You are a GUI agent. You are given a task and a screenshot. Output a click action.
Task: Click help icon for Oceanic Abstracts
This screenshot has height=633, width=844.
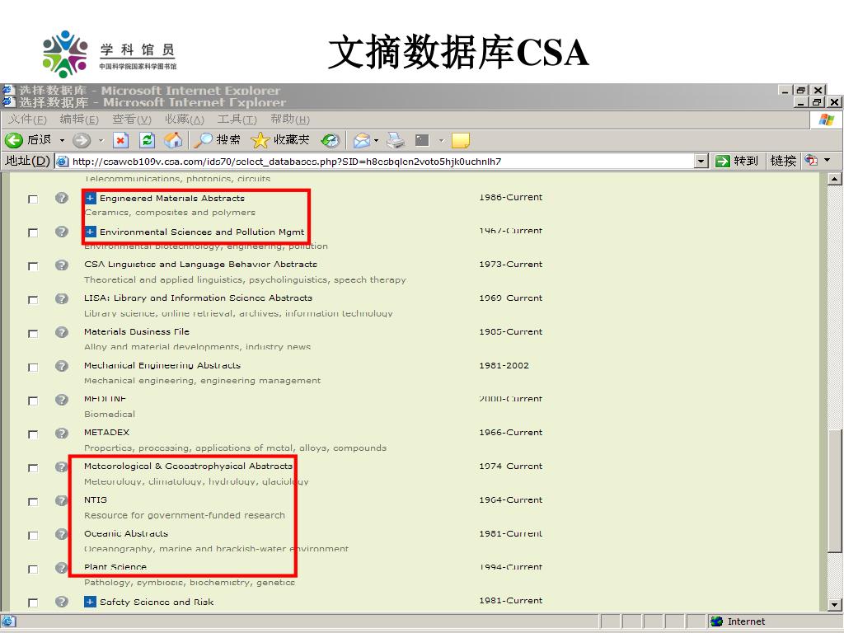(x=62, y=534)
